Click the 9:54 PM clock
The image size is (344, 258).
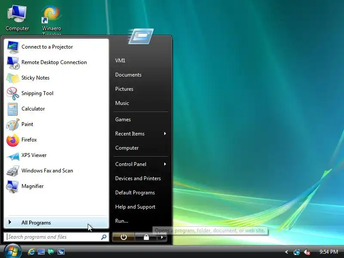[329, 252]
